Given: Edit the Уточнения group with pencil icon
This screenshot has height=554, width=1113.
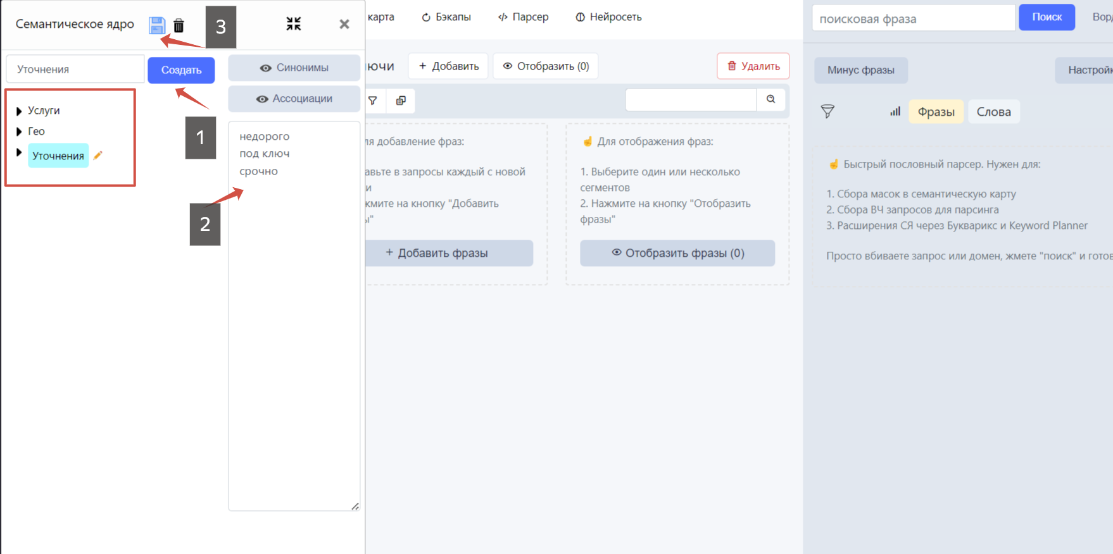Looking at the screenshot, I should [98, 155].
